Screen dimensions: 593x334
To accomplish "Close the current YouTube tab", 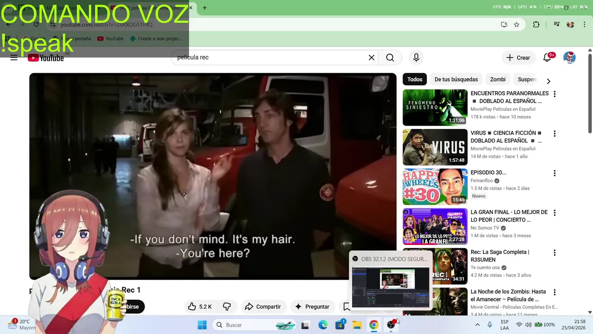I will click(x=190, y=7).
